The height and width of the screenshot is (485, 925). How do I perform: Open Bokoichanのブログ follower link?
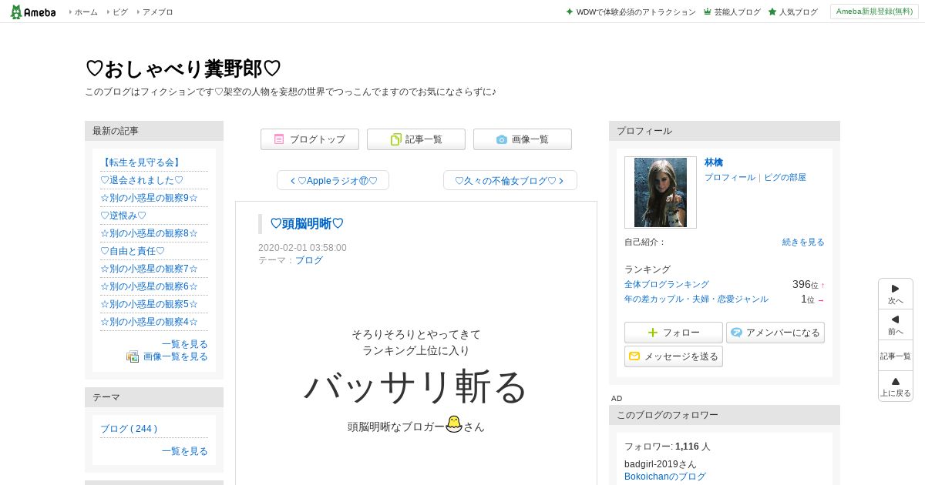click(665, 477)
